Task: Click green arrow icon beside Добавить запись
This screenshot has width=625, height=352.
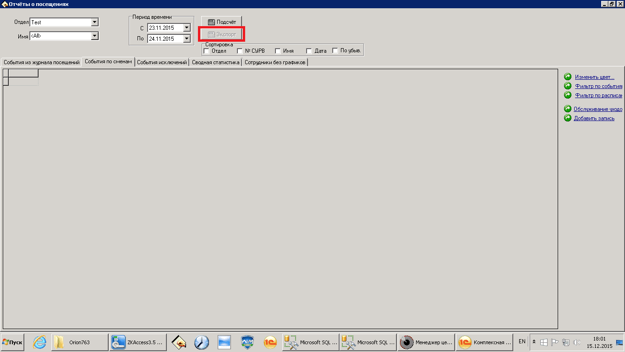Action: click(x=568, y=118)
